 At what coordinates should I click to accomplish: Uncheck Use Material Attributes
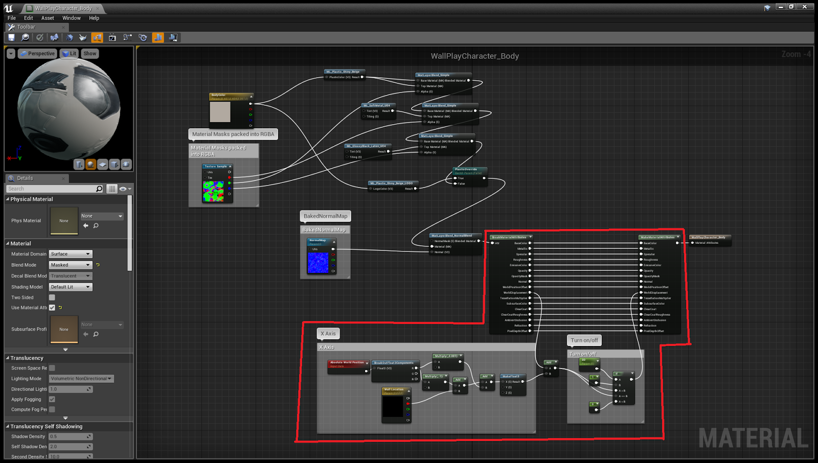coord(52,308)
